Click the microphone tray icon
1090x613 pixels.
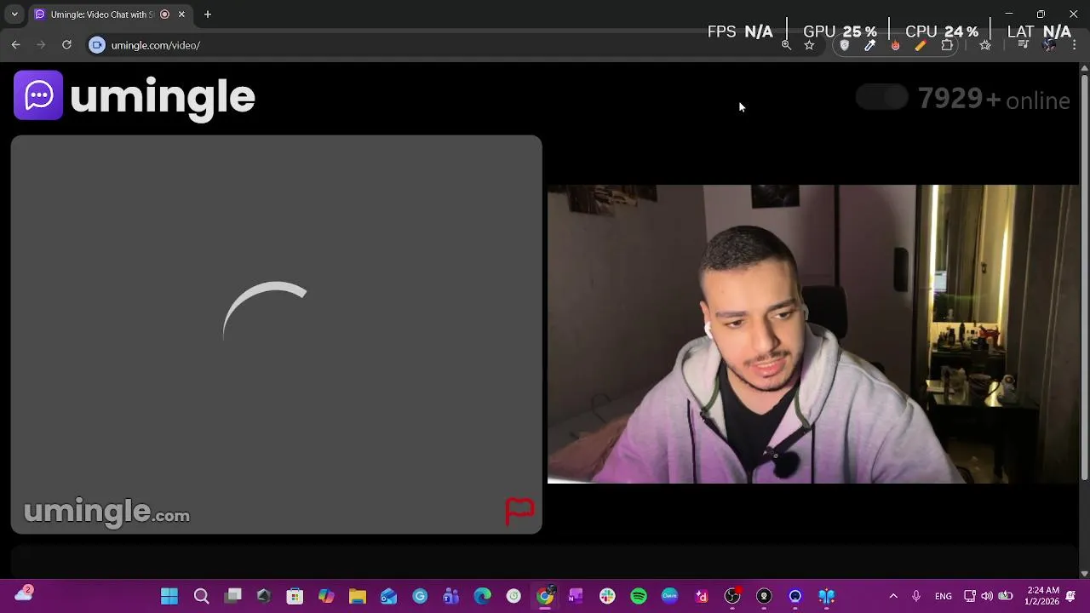(916, 596)
